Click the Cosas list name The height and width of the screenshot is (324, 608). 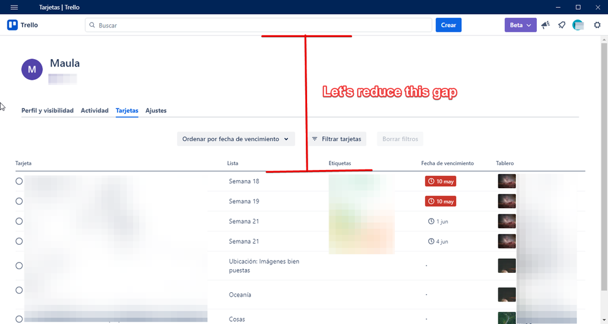[x=237, y=319]
